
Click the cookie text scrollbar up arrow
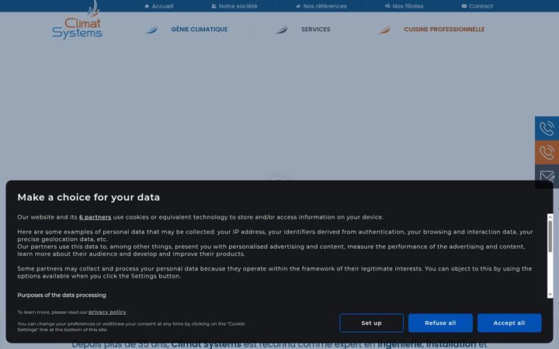coord(550,217)
